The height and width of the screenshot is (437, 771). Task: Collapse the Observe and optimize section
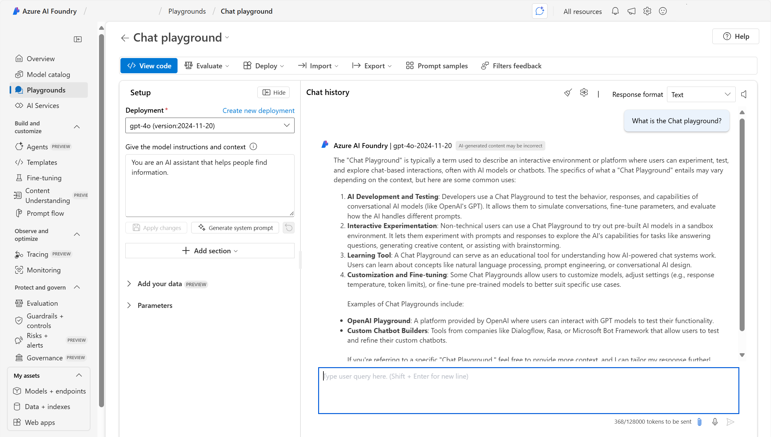point(77,235)
